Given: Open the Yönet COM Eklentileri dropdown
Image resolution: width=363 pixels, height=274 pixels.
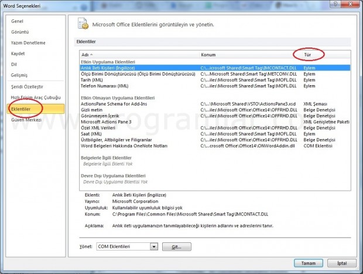Looking at the screenshot, I should (x=127, y=246).
